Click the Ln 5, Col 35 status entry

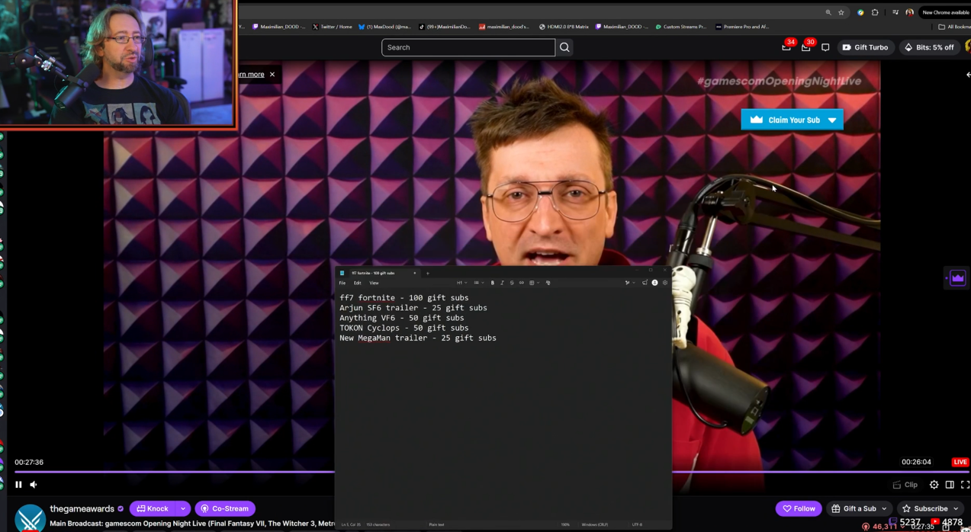351,524
